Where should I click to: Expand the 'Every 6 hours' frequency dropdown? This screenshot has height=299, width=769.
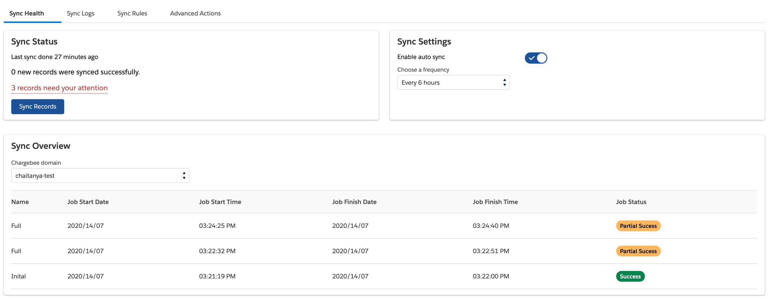click(453, 82)
